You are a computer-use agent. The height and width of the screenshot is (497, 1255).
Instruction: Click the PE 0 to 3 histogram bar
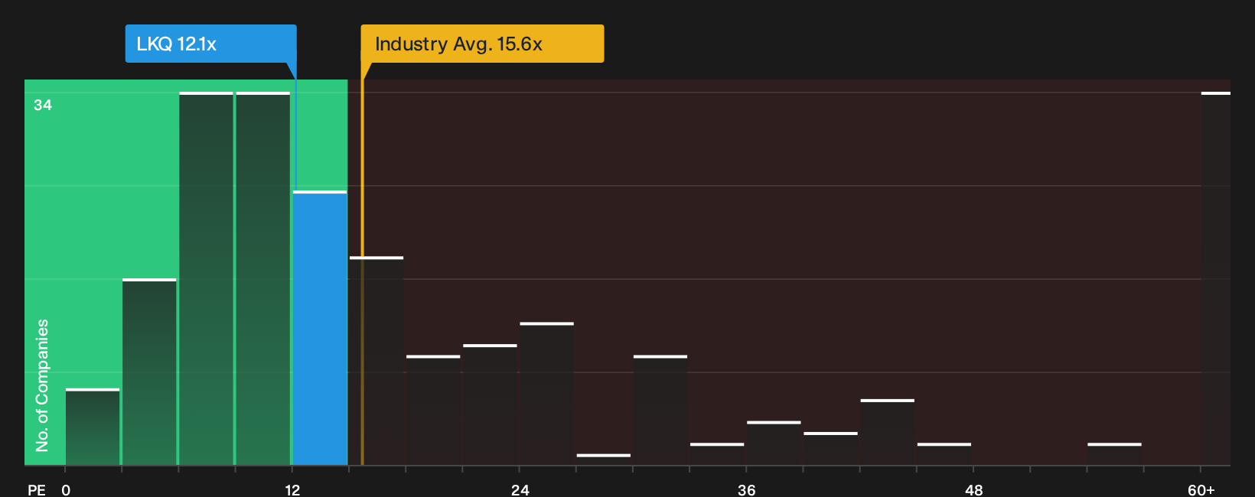pos(93,427)
